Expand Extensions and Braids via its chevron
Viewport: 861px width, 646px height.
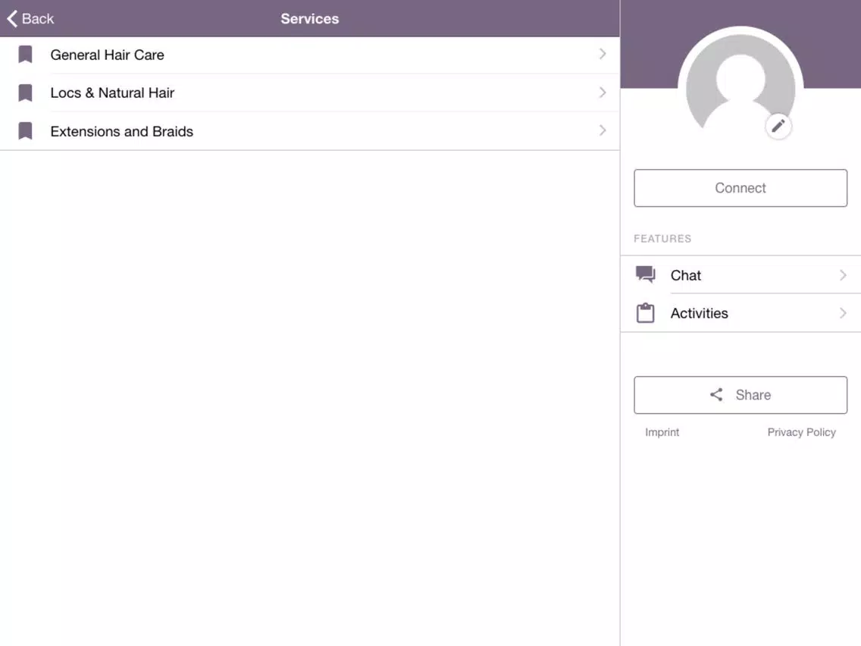coord(603,130)
